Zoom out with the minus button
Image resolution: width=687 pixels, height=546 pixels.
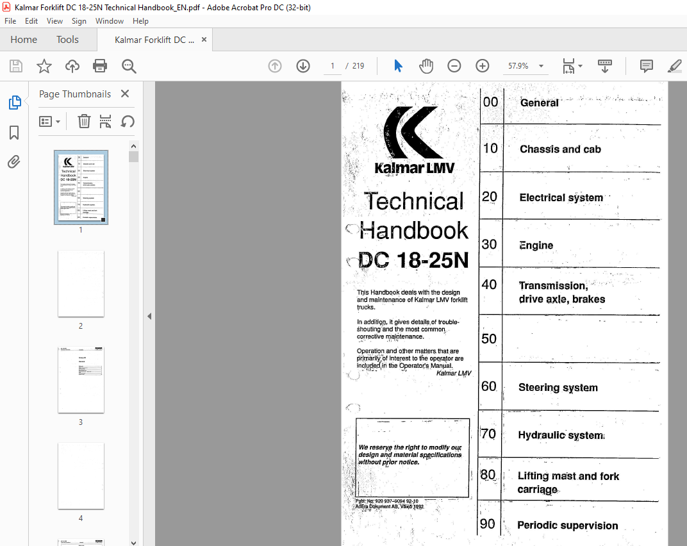pyautogui.click(x=454, y=66)
